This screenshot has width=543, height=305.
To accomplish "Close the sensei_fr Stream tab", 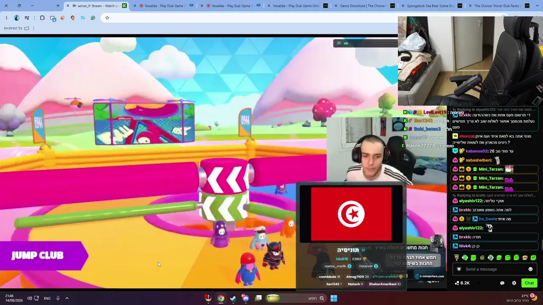I will (x=67, y=6).
